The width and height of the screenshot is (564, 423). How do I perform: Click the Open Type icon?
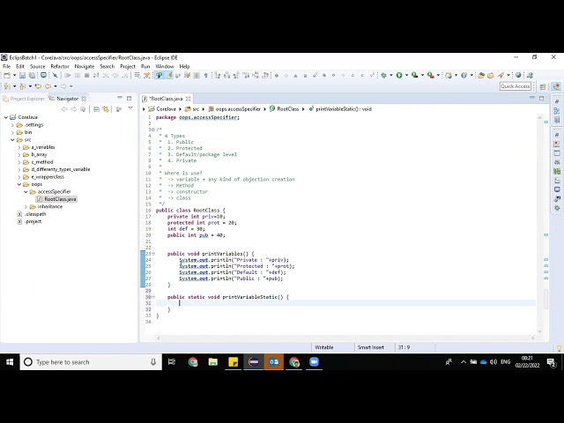pos(481,75)
